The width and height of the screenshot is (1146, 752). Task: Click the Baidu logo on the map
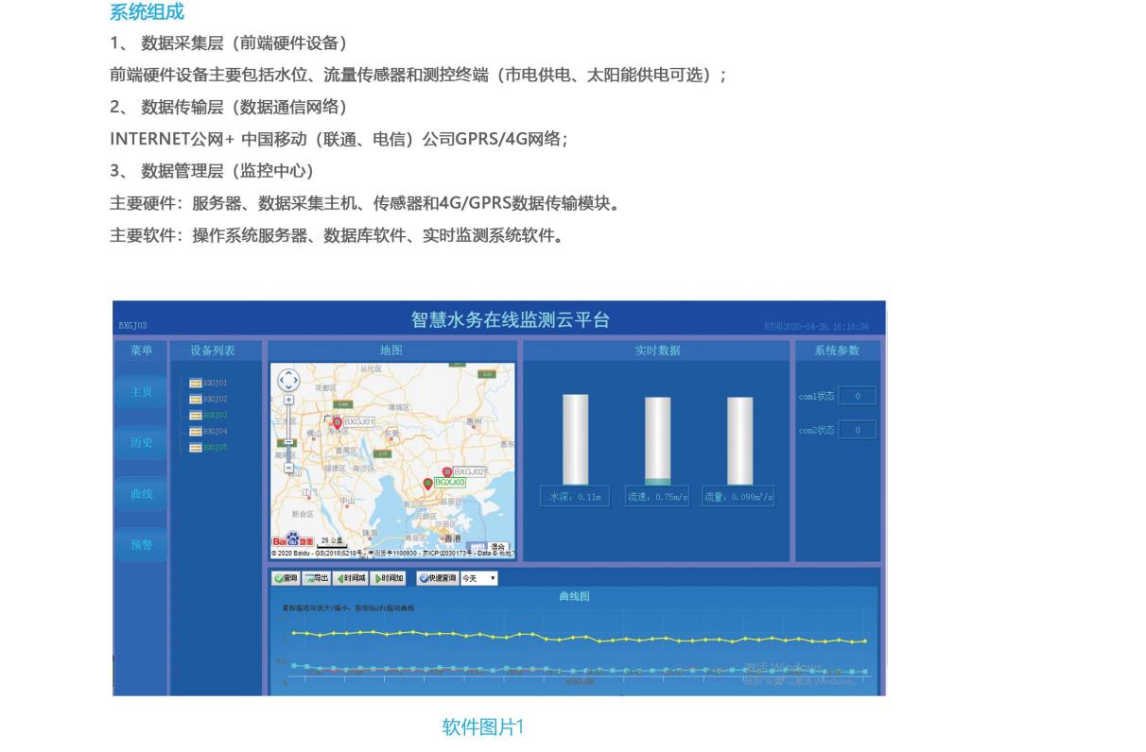[293, 540]
